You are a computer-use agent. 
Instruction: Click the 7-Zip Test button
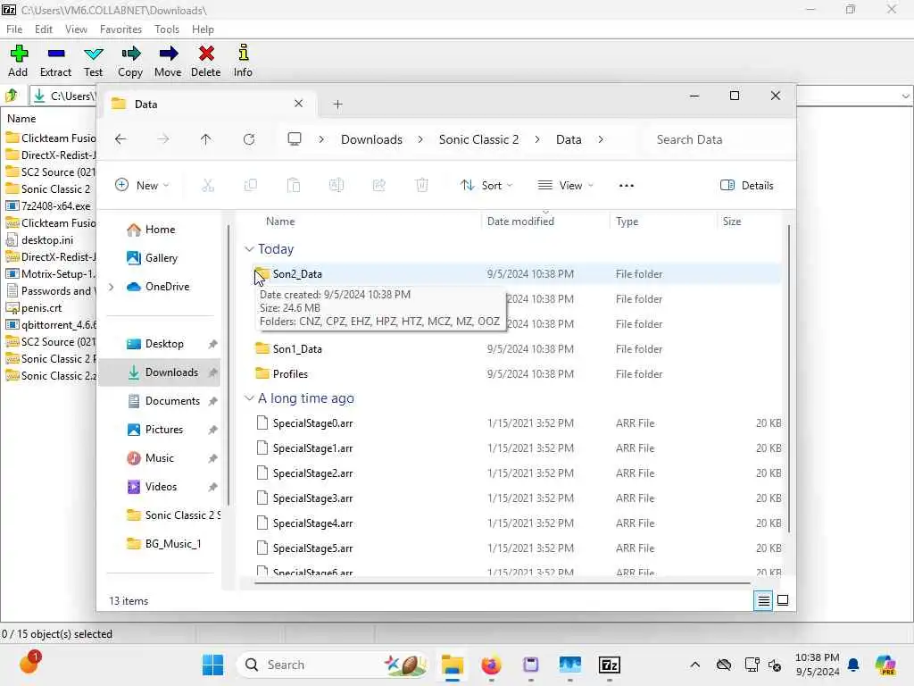tap(93, 62)
